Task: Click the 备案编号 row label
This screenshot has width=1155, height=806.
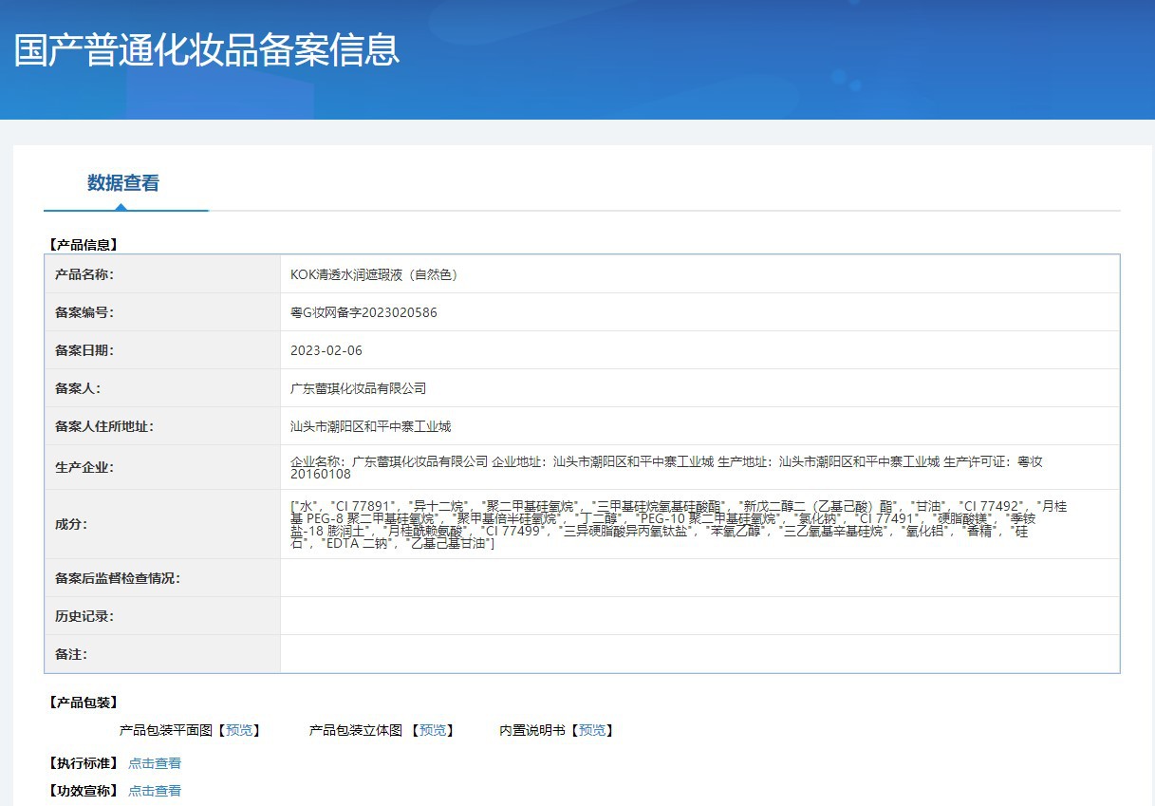Action: coord(84,312)
